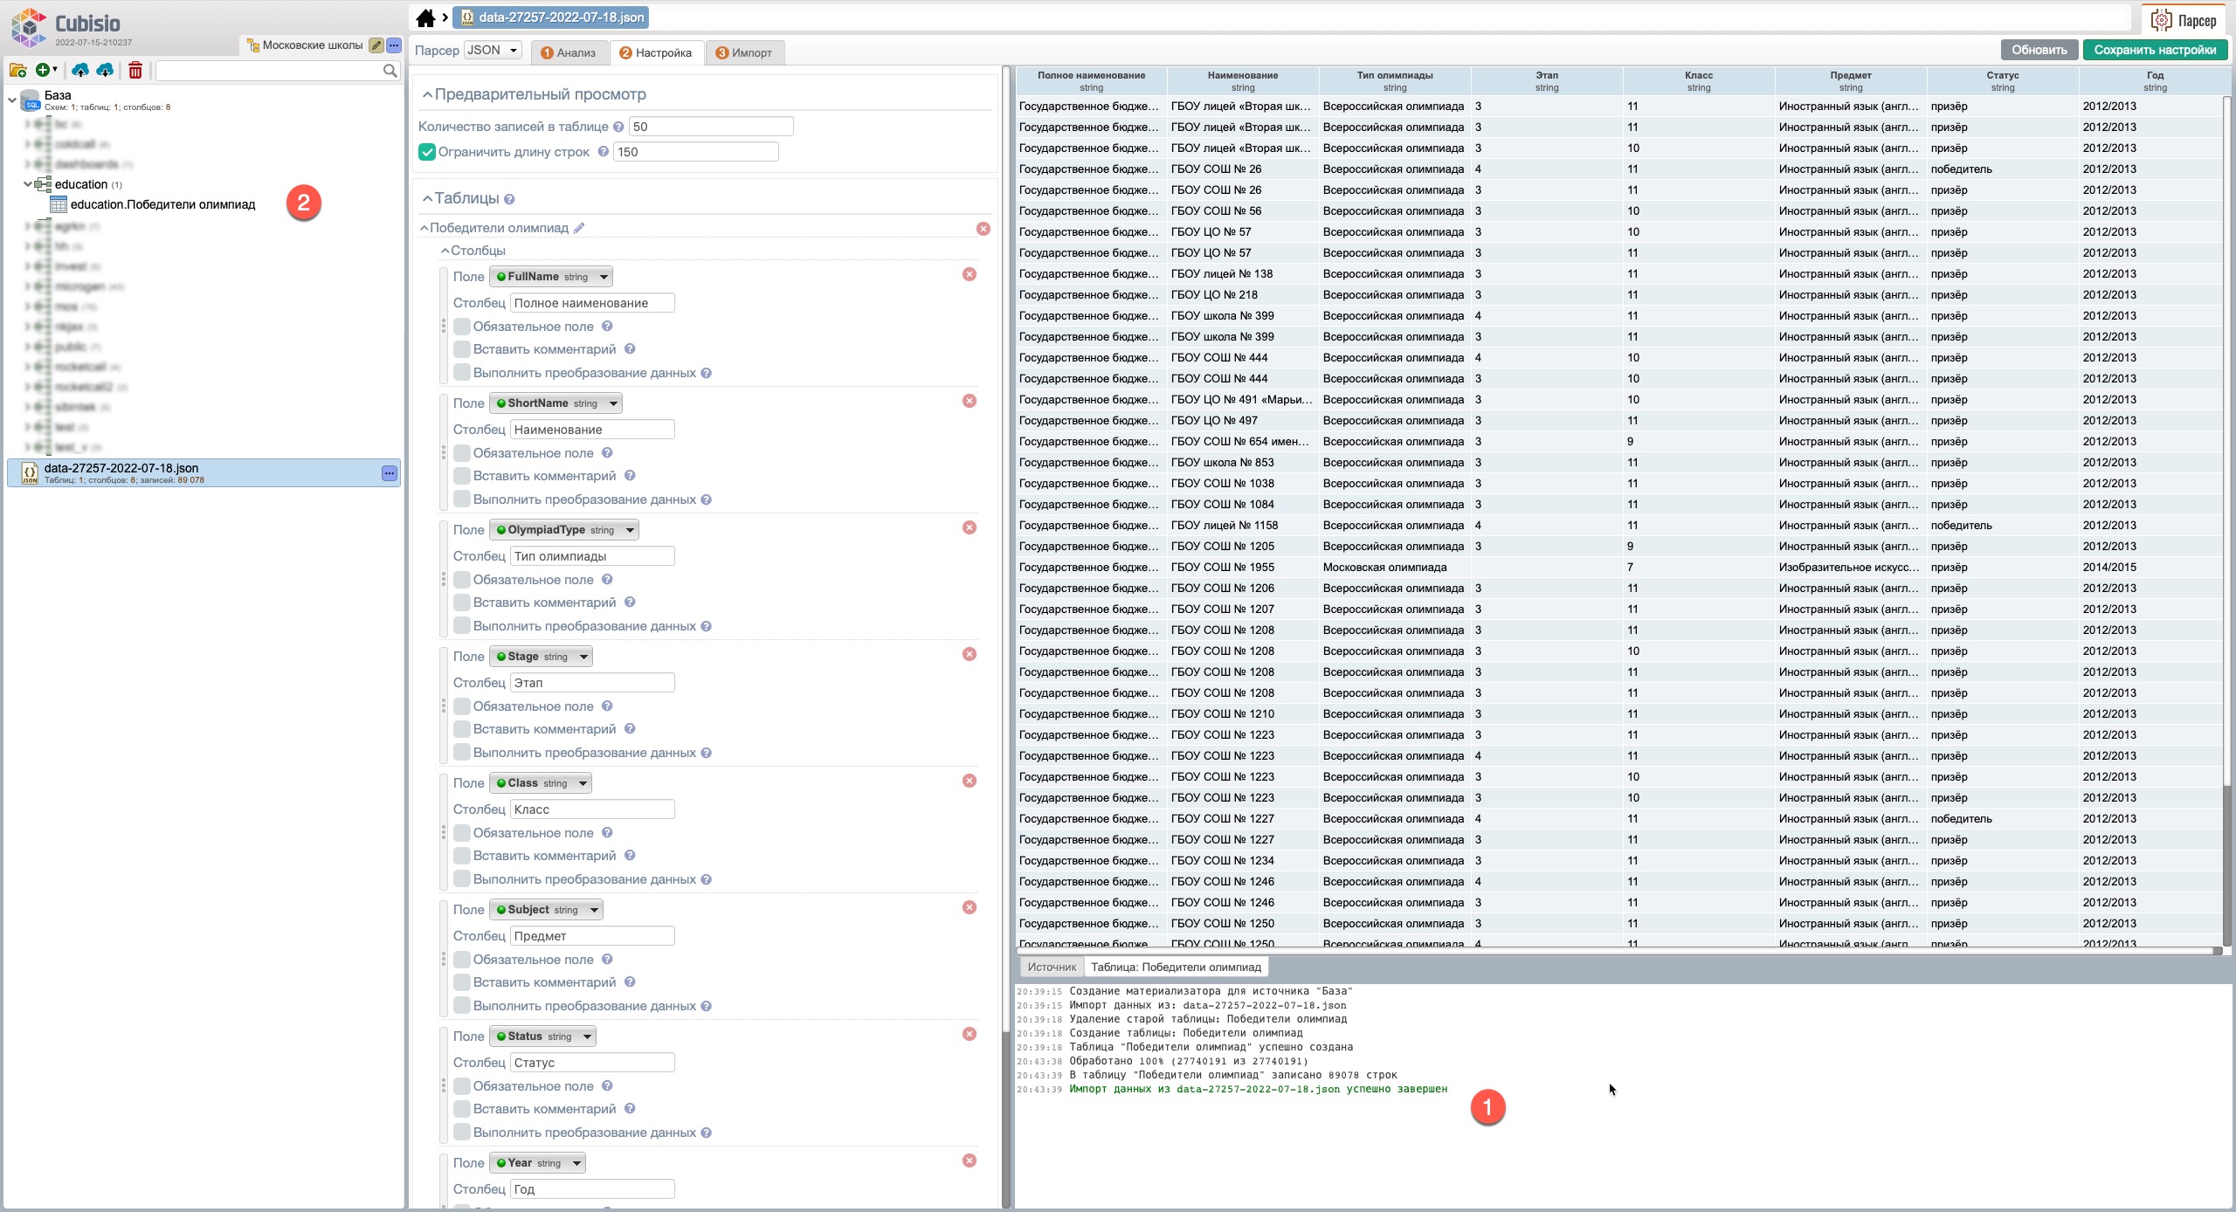2236x1212 pixels.
Task: Click Сохранить настройки button
Action: tap(2154, 50)
